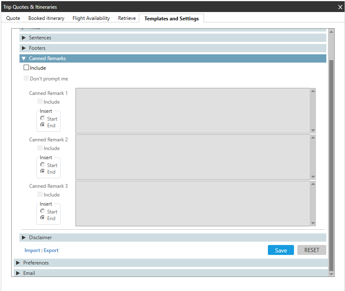Select the Retrieve tab

click(126, 18)
